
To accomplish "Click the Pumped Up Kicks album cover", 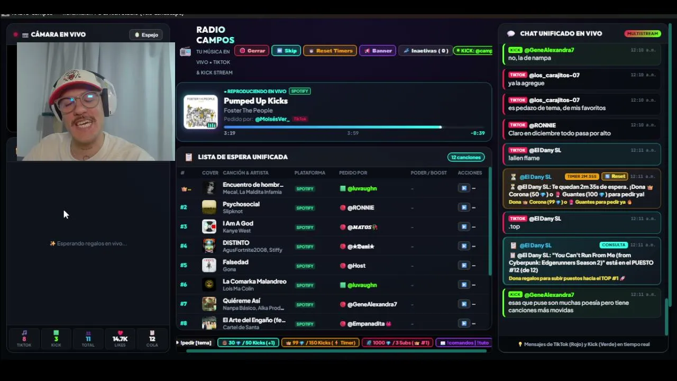I will click(x=200, y=112).
